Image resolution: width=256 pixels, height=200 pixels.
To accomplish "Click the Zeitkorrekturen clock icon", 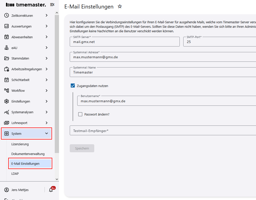I will click(7, 15).
